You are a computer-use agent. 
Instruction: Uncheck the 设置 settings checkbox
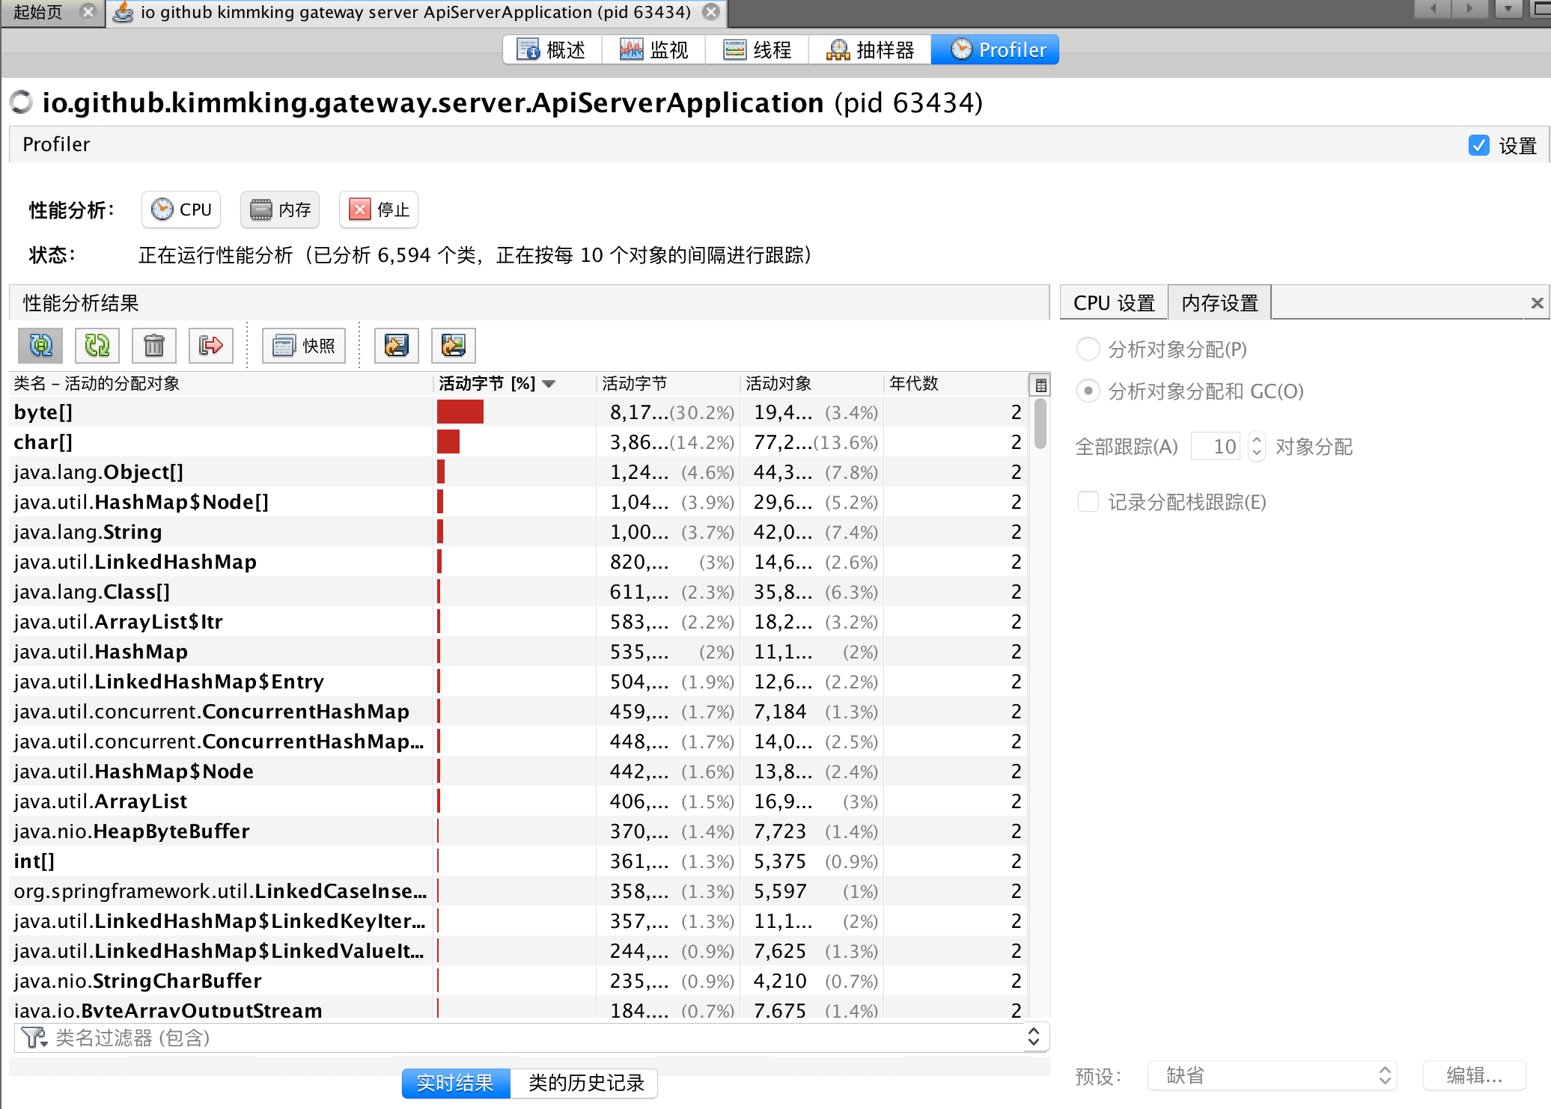(x=1478, y=145)
